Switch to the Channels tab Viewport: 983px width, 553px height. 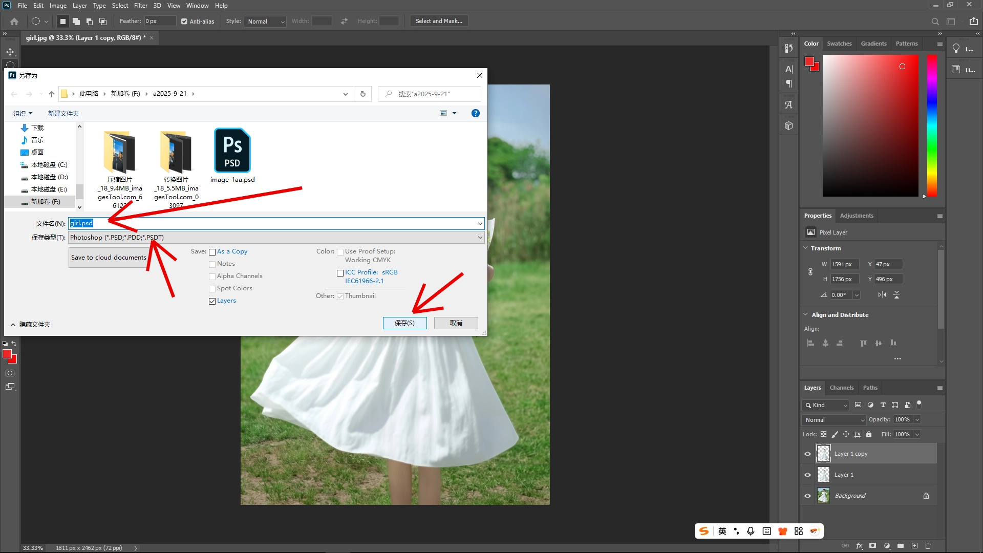pyautogui.click(x=842, y=388)
